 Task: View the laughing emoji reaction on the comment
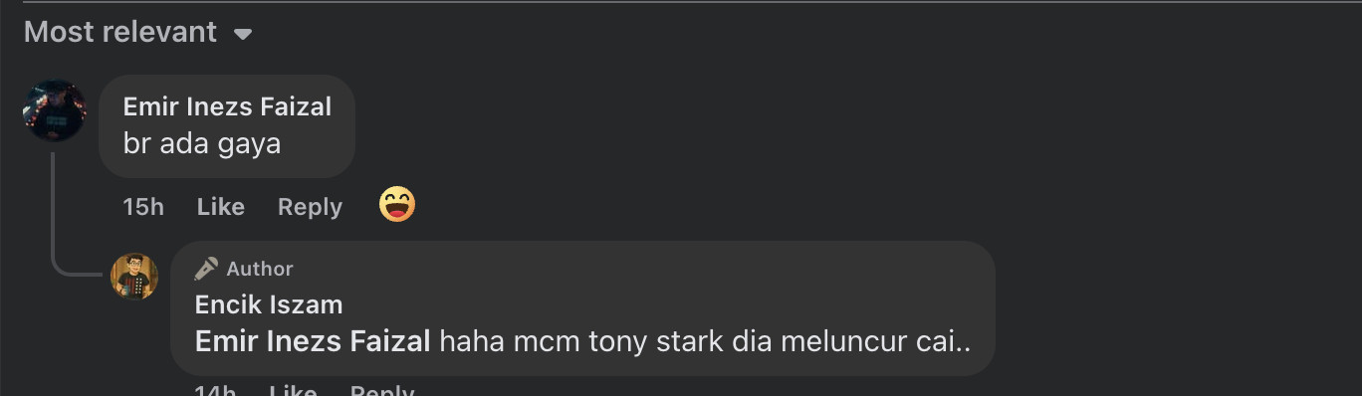click(397, 205)
